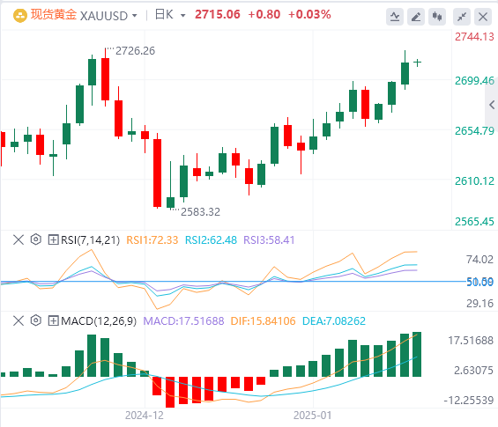498x427 pixels.
Task: Click the 2610.12 price axis label
Action: click(474, 181)
